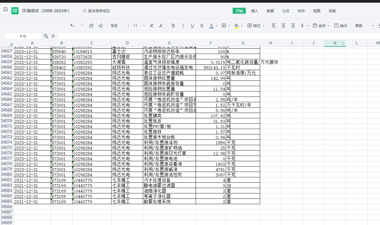
Task: Switch to the 数据 tab
Action: click(270, 11)
